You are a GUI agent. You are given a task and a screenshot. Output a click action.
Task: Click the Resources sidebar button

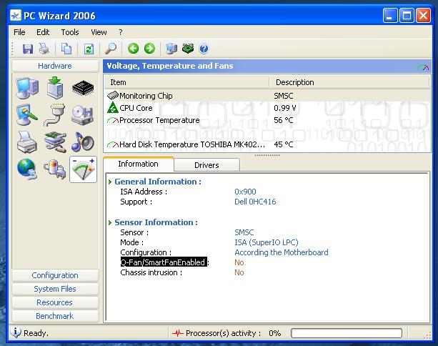click(x=55, y=302)
